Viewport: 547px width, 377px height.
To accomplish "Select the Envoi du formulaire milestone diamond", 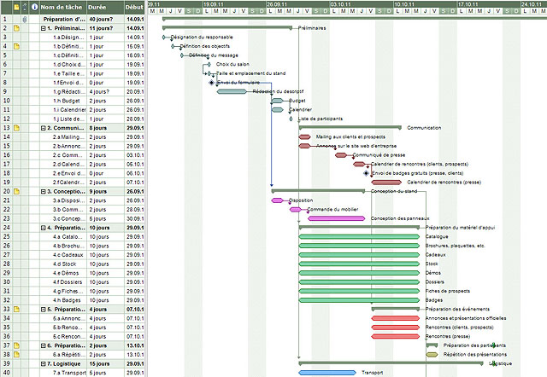I will point(211,83).
